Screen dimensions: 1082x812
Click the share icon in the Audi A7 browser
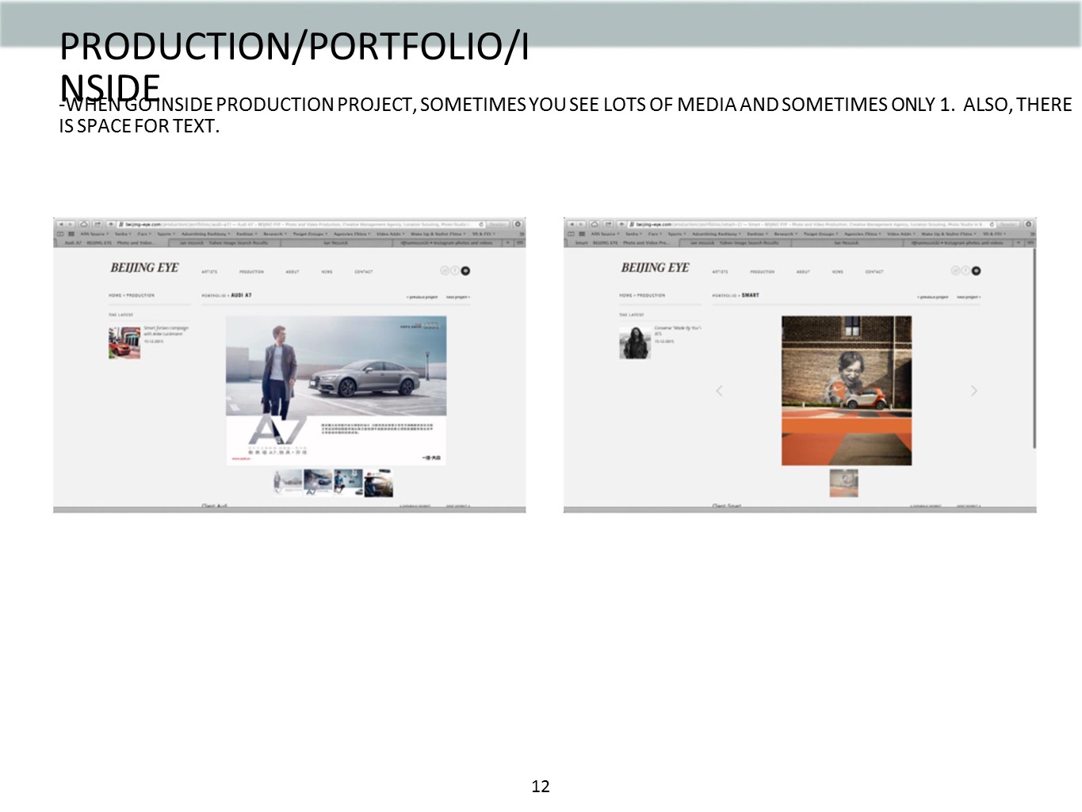[97, 224]
